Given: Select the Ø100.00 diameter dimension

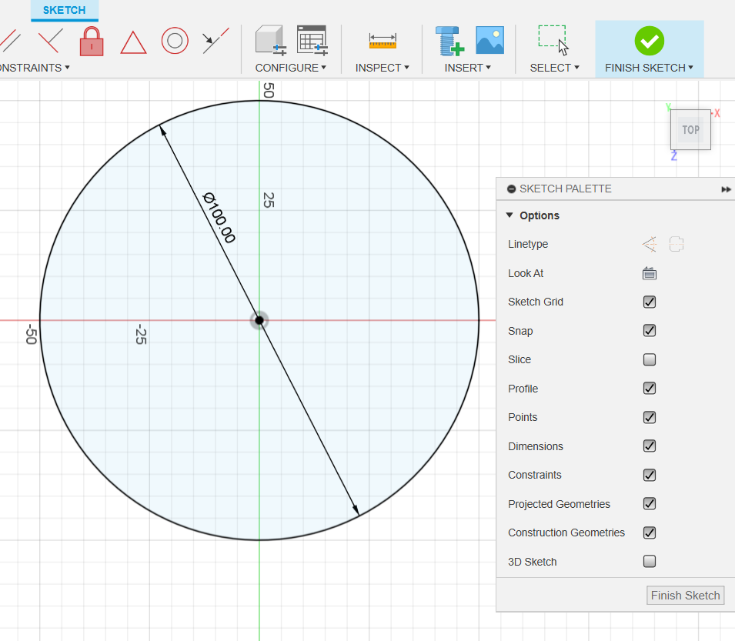Looking at the screenshot, I should pos(218,218).
